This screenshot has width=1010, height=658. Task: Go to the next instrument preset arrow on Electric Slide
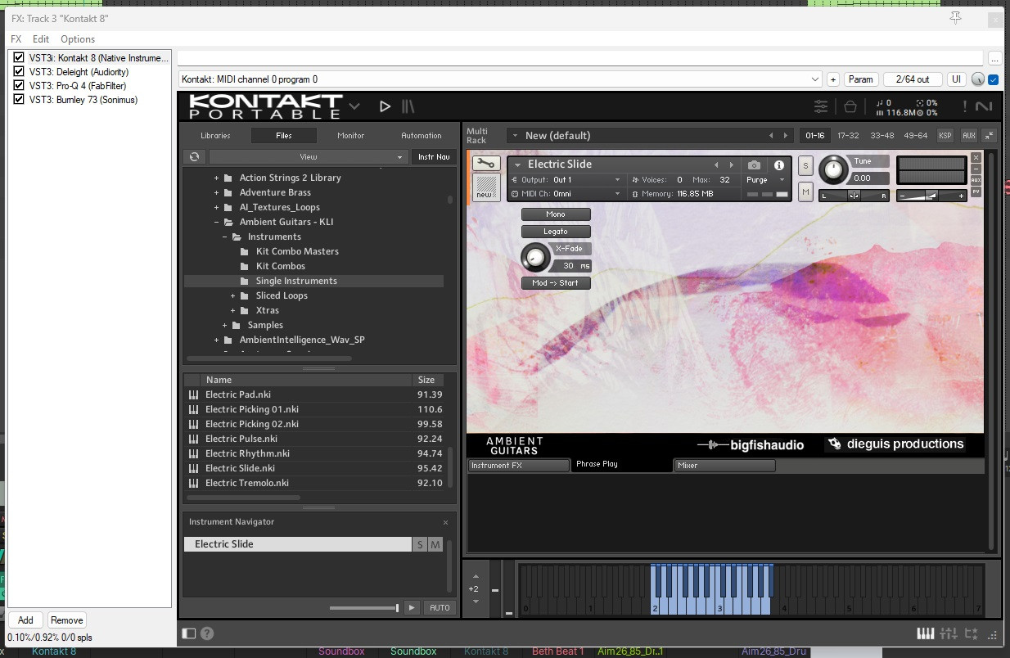pos(731,164)
